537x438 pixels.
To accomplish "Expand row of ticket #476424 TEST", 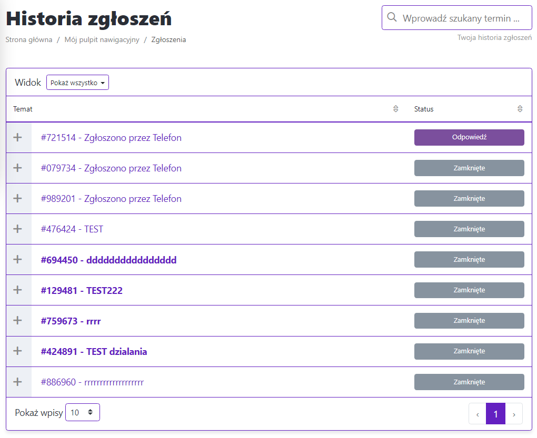I will (x=18, y=229).
